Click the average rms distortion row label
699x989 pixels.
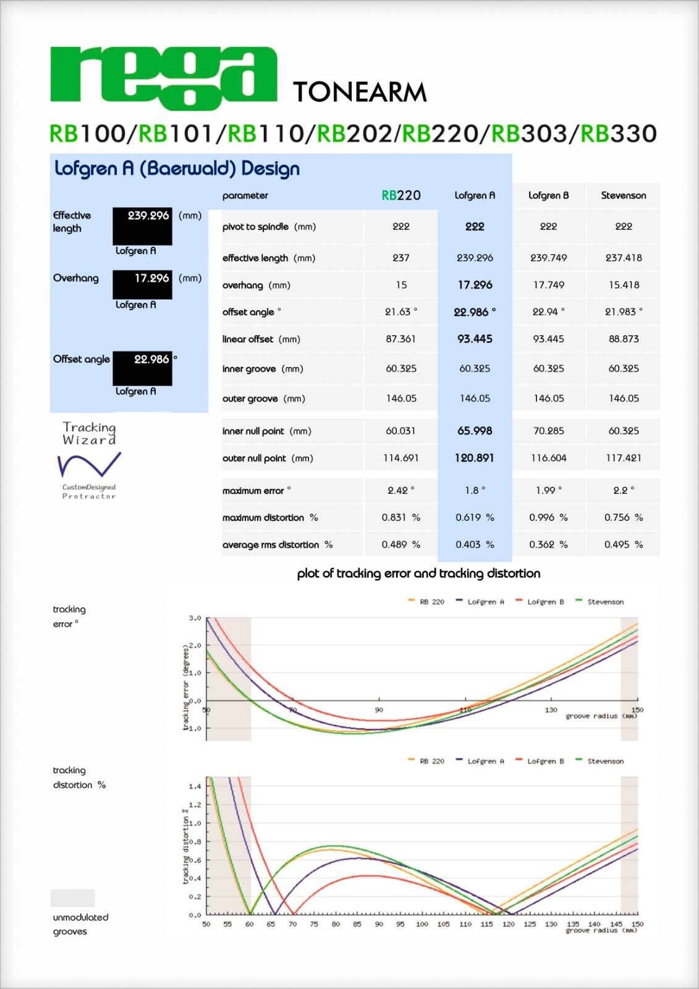coord(277,545)
